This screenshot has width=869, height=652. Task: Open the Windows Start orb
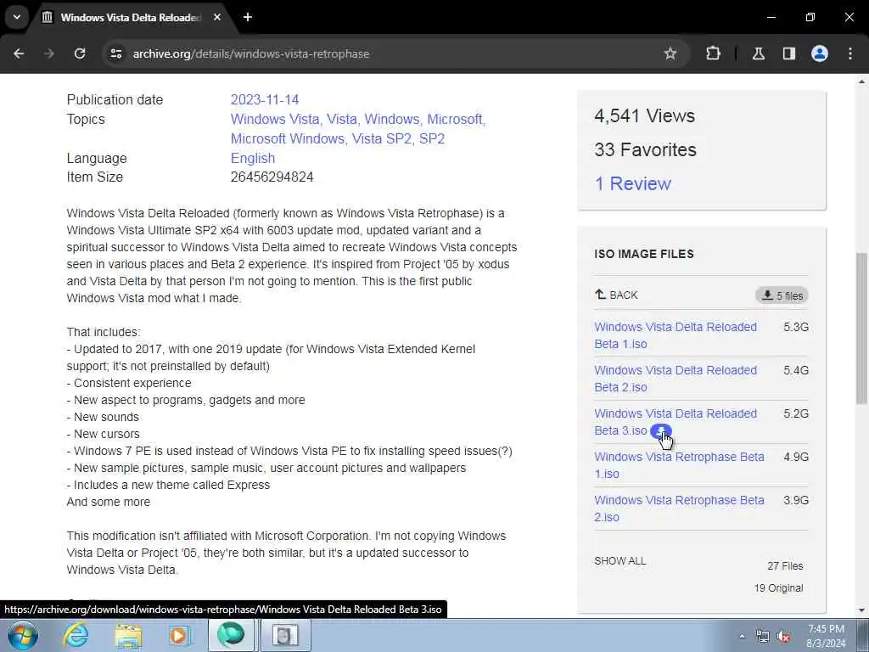tap(23, 635)
